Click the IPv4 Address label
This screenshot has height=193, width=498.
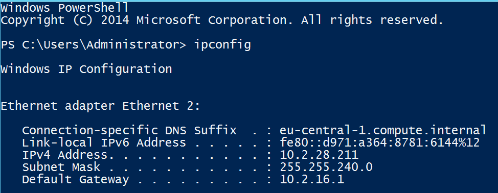click(x=65, y=155)
